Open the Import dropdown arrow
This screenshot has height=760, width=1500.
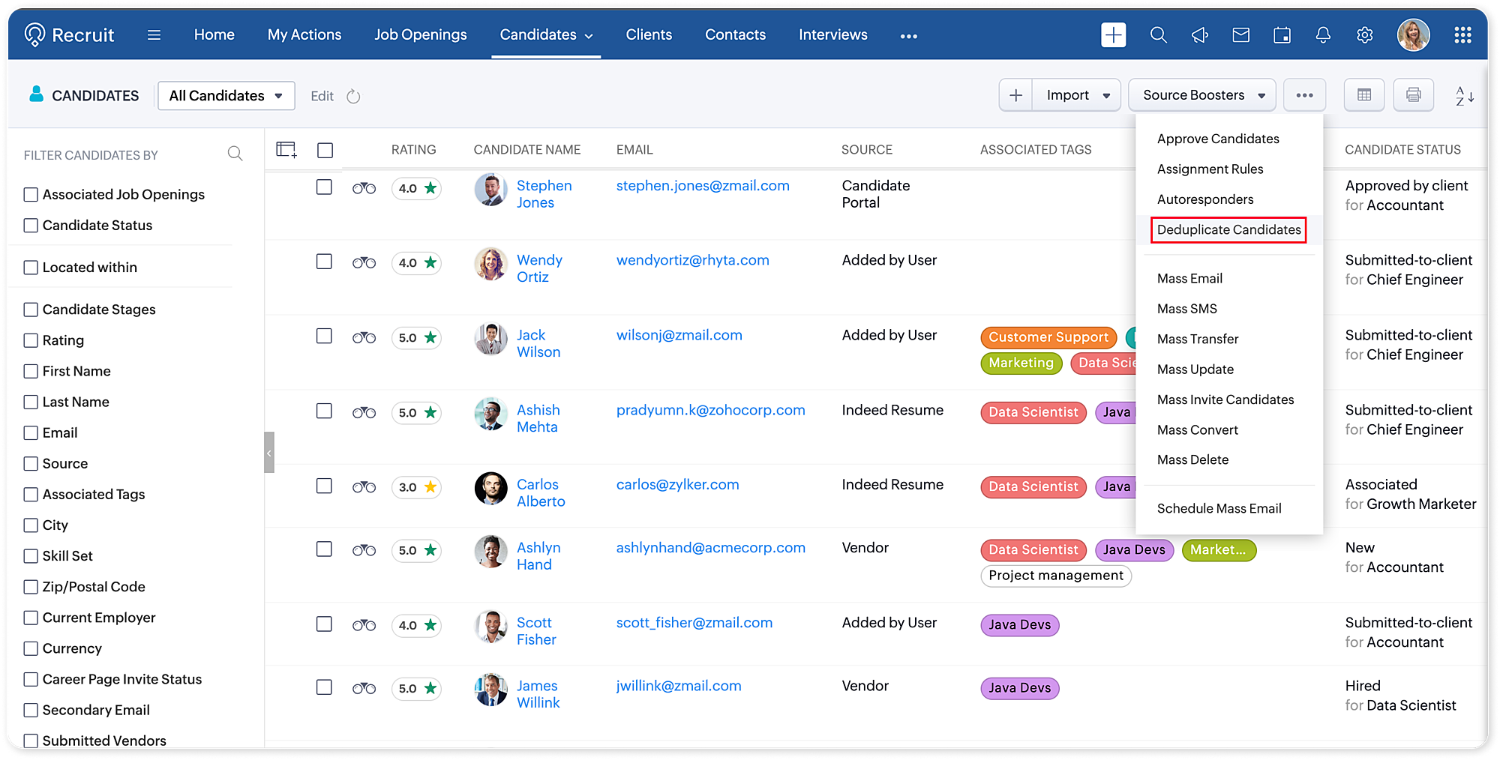(x=1106, y=96)
